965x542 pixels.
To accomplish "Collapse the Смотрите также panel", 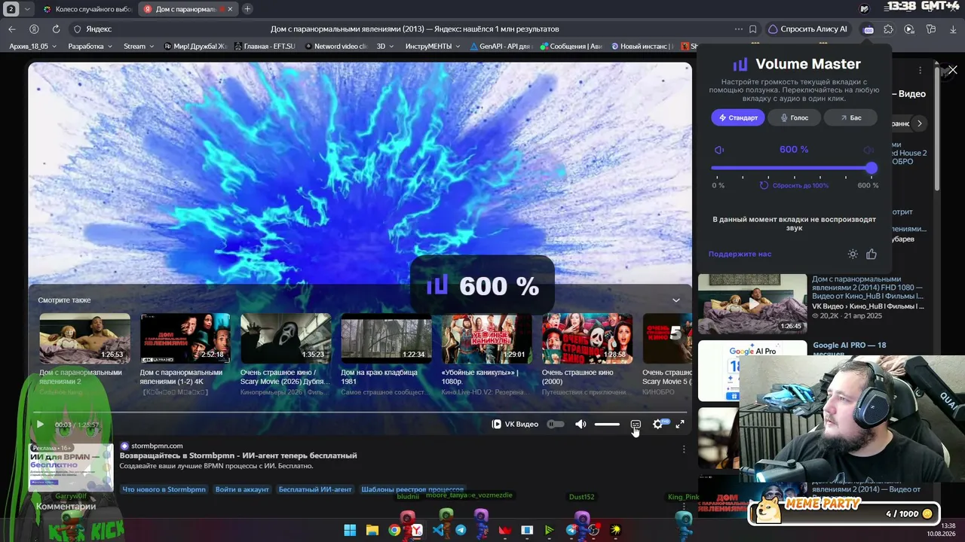I will (676, 300).
